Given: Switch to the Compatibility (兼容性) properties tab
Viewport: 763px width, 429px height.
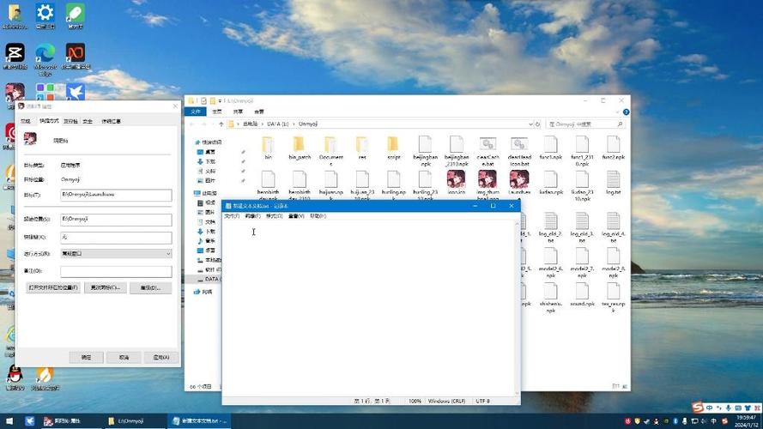Looking at the screenshot, I should 70,121.
